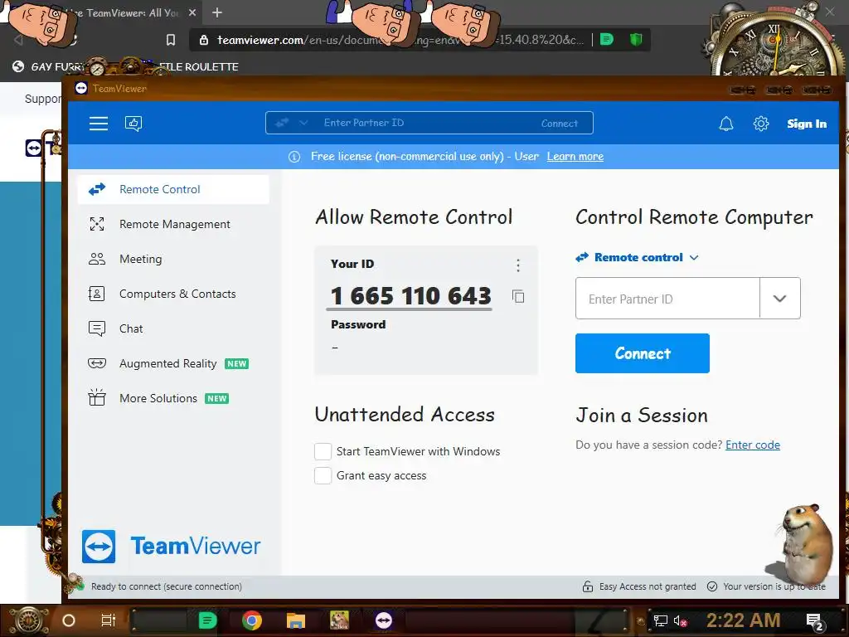Open Task View in the taskbar
This screenshot has height=637, width=849.
pyautogui.click(x=109, y=620)
